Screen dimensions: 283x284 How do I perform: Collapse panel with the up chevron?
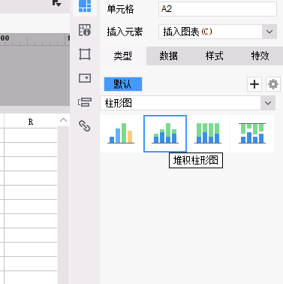tap(63, 120)
